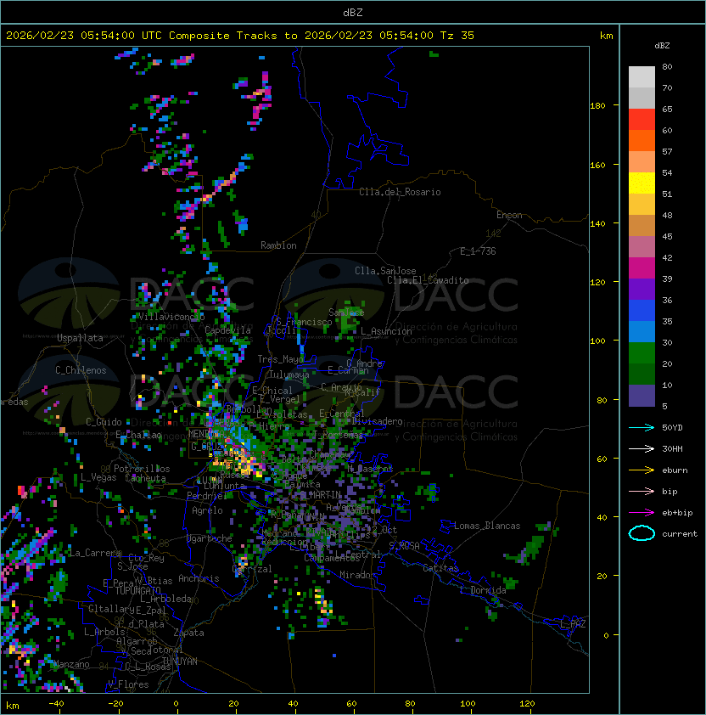This screenshot has width=706, height=715.
Task: Click the 'C_Chilenos' map label
Action: click(81, 370)
